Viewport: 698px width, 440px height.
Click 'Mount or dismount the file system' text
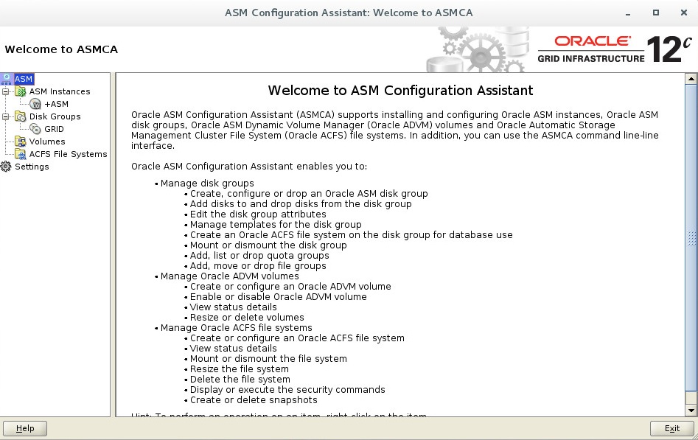(x=268, y=358)
